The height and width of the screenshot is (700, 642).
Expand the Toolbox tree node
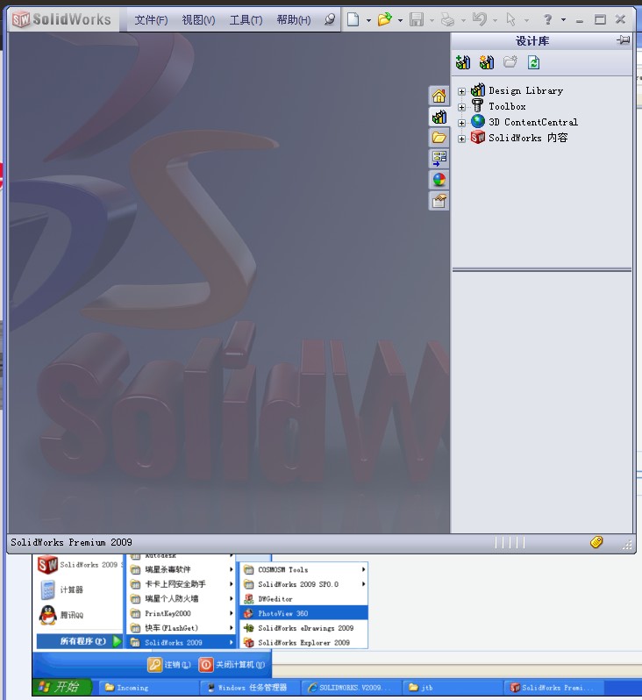(461, 107)
